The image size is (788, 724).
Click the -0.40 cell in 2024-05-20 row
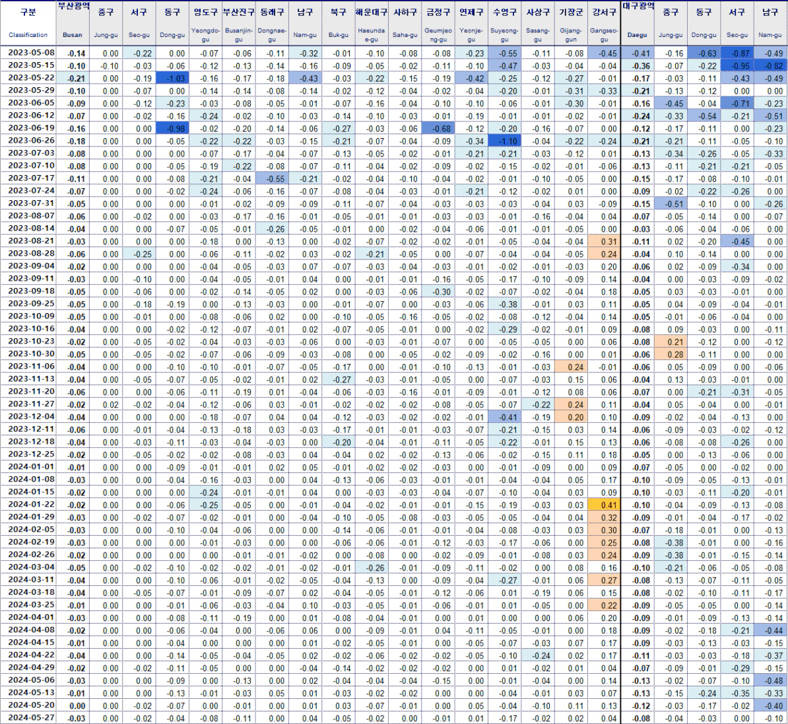pyautogui.click(x=770, y=706)
